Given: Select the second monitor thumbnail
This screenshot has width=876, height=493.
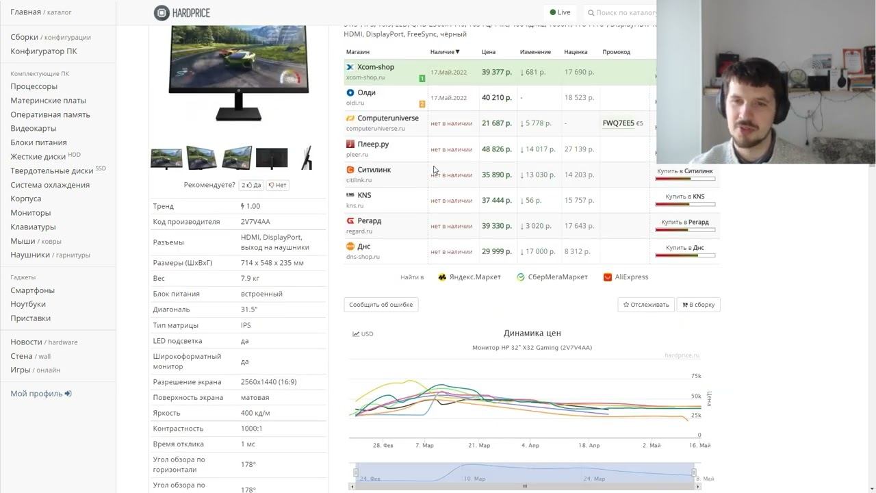Looking at the screenshot, I should point(202,157).
